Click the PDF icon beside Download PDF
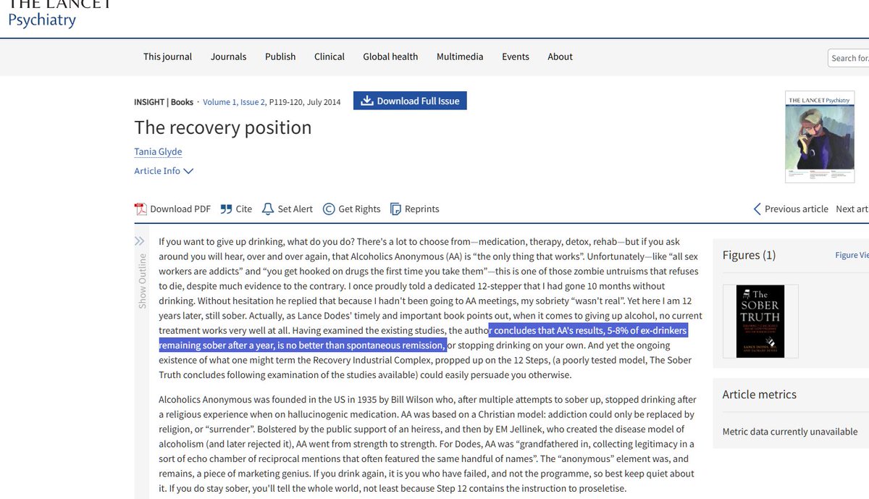Image resolution: width=869 pixels, height=499 pixels. click(x=140, y=209)
